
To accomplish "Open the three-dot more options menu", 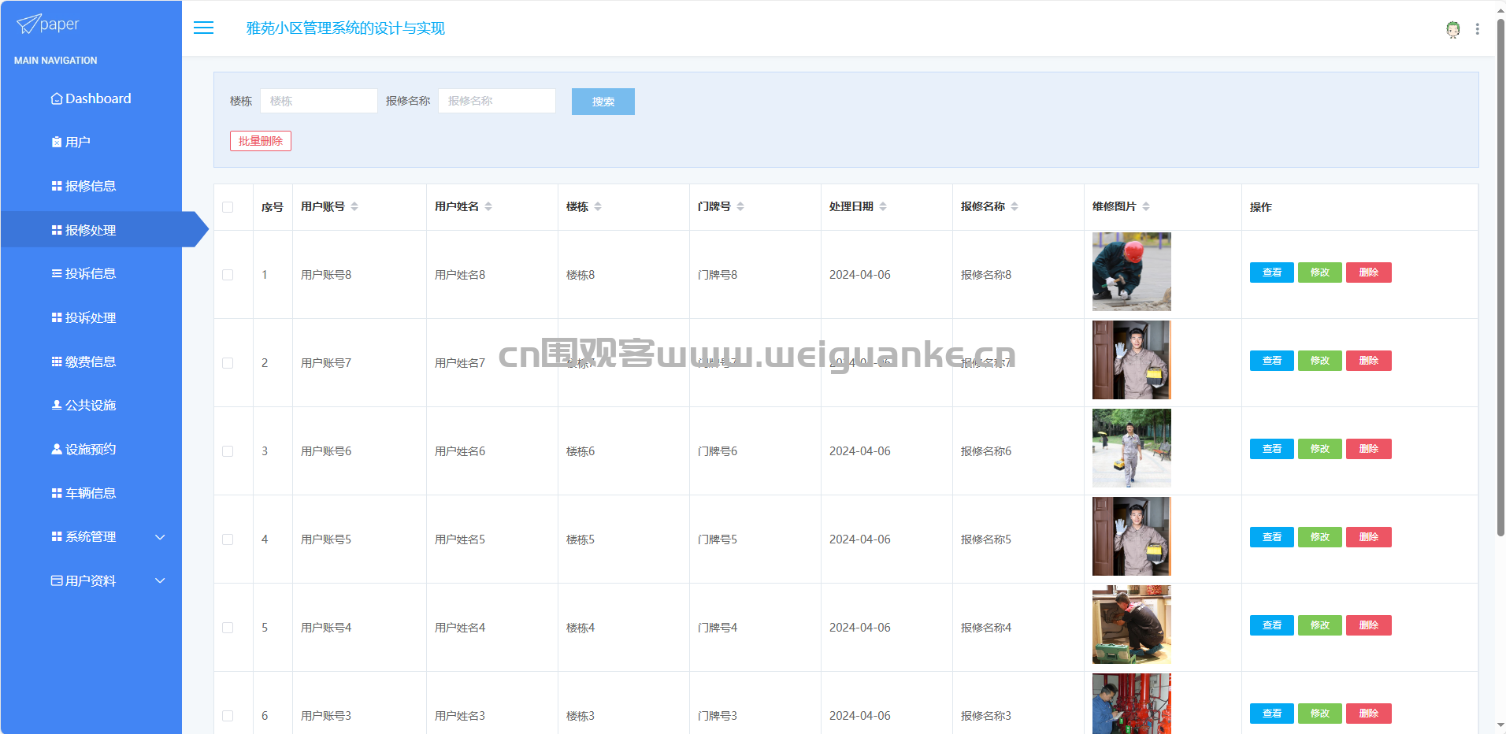I will (1477, 29).
